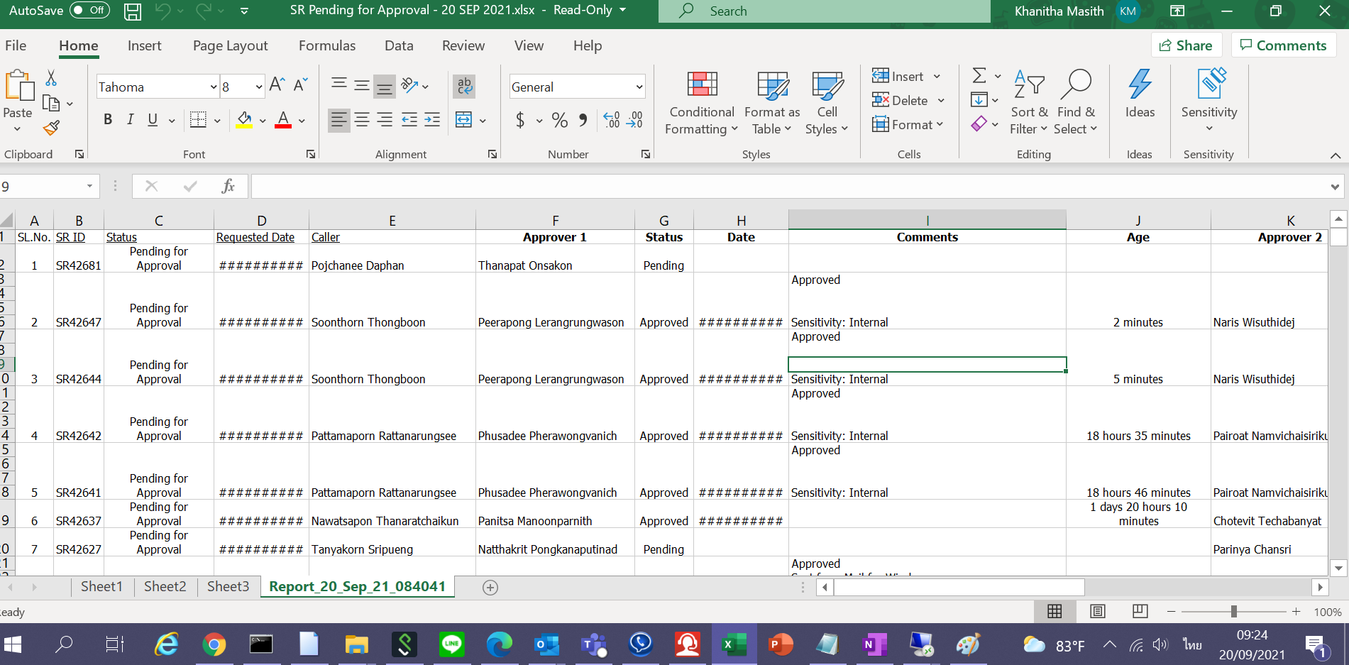Apply Comma Style format

[x=583, y=120]
